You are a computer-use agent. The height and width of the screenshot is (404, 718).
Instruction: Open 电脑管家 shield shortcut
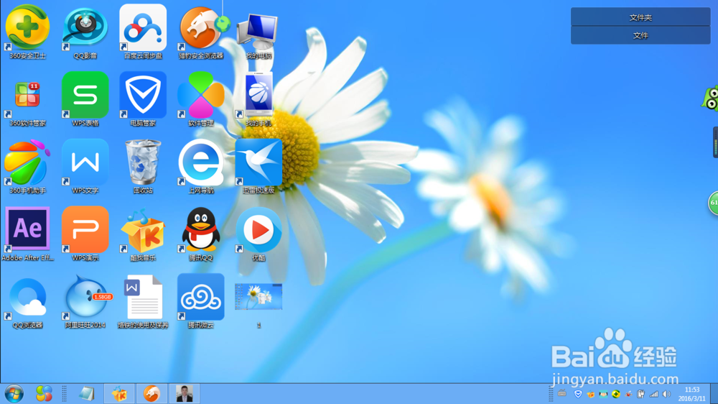143,99
